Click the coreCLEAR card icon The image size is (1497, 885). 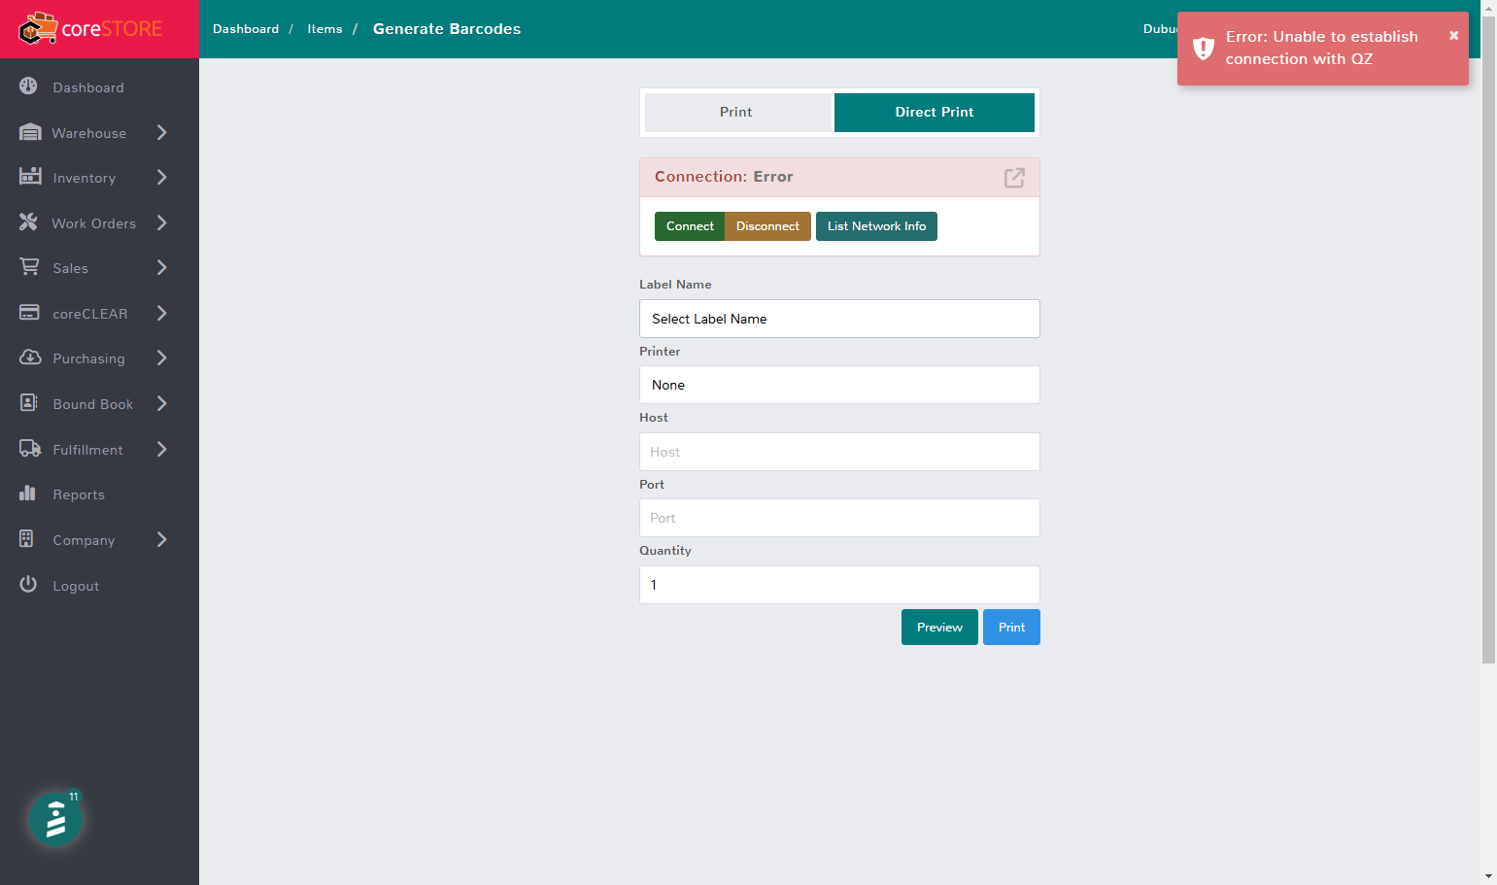point(30,313)
